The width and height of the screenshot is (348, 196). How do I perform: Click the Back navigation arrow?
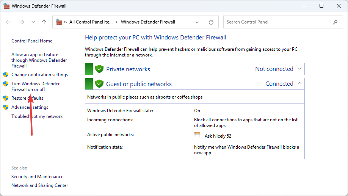pos(8,22)
